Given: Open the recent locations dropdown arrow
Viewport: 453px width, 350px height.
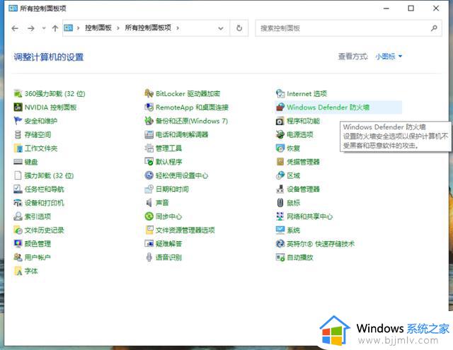Looking at the screenshot, I should point(44,28).
